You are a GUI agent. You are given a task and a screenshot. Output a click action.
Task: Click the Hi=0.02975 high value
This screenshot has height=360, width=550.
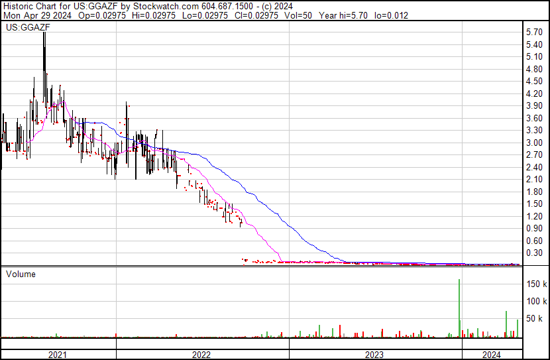[x=154, y=15]
